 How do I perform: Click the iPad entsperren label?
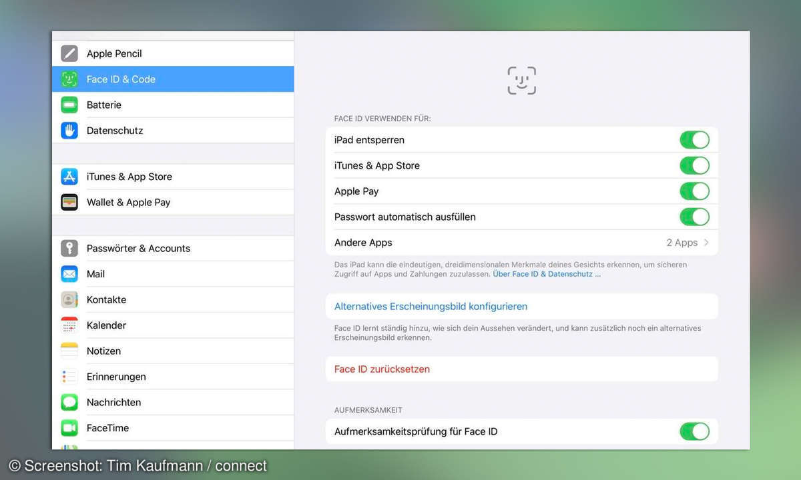[x=369, y=140]
